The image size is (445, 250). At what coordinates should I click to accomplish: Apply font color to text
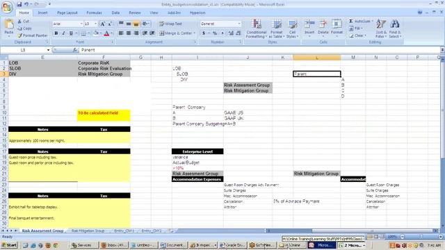coord(106,33)
